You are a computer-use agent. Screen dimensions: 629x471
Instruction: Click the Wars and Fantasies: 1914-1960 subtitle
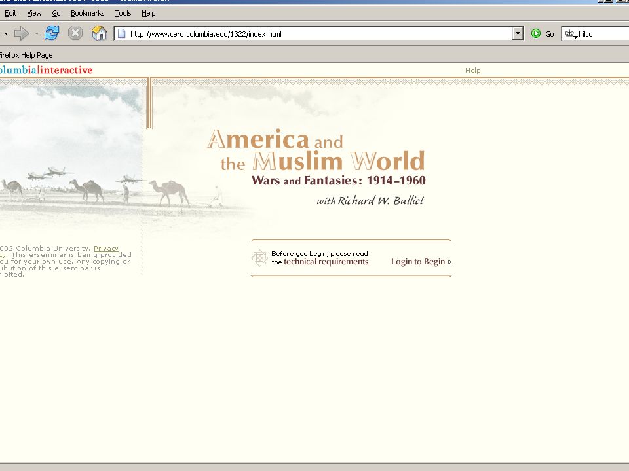coord(339,181)
